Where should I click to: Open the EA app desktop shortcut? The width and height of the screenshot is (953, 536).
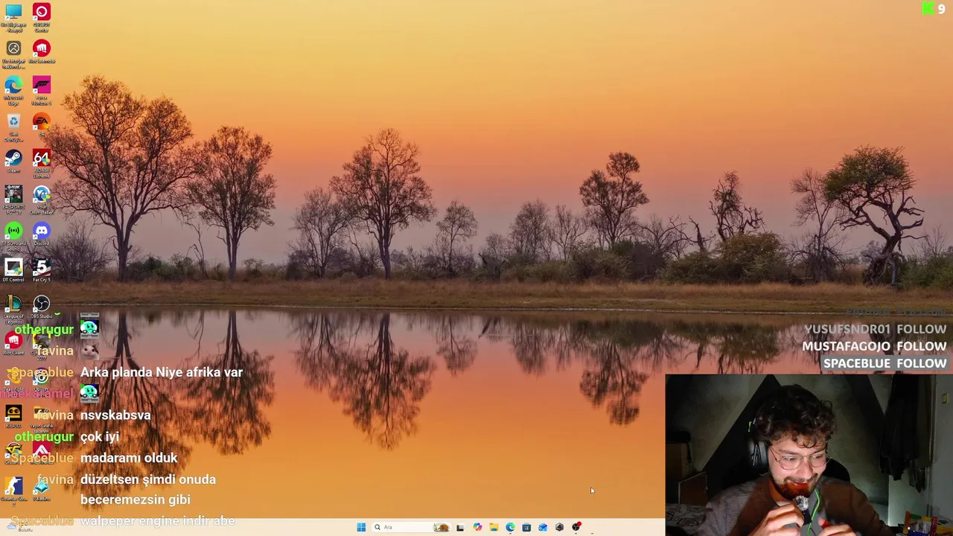(x=41, y=124)
